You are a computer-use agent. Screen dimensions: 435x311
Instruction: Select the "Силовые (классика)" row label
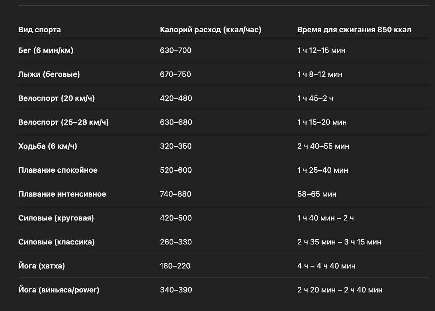pos(56,242)
